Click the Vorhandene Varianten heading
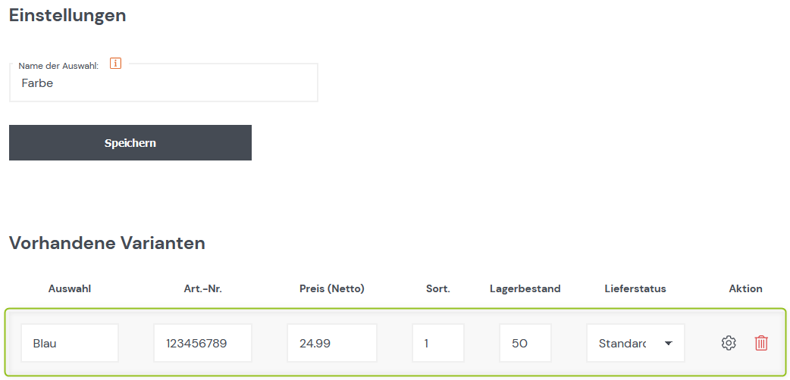Screen dimensions: 790x380 108,243
